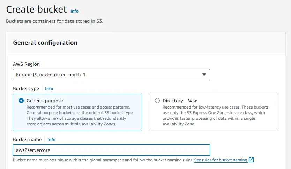The width and height of the screenshot is (291, 169).
Task: Select the General purpose radio button
Action: pos(21,101)
